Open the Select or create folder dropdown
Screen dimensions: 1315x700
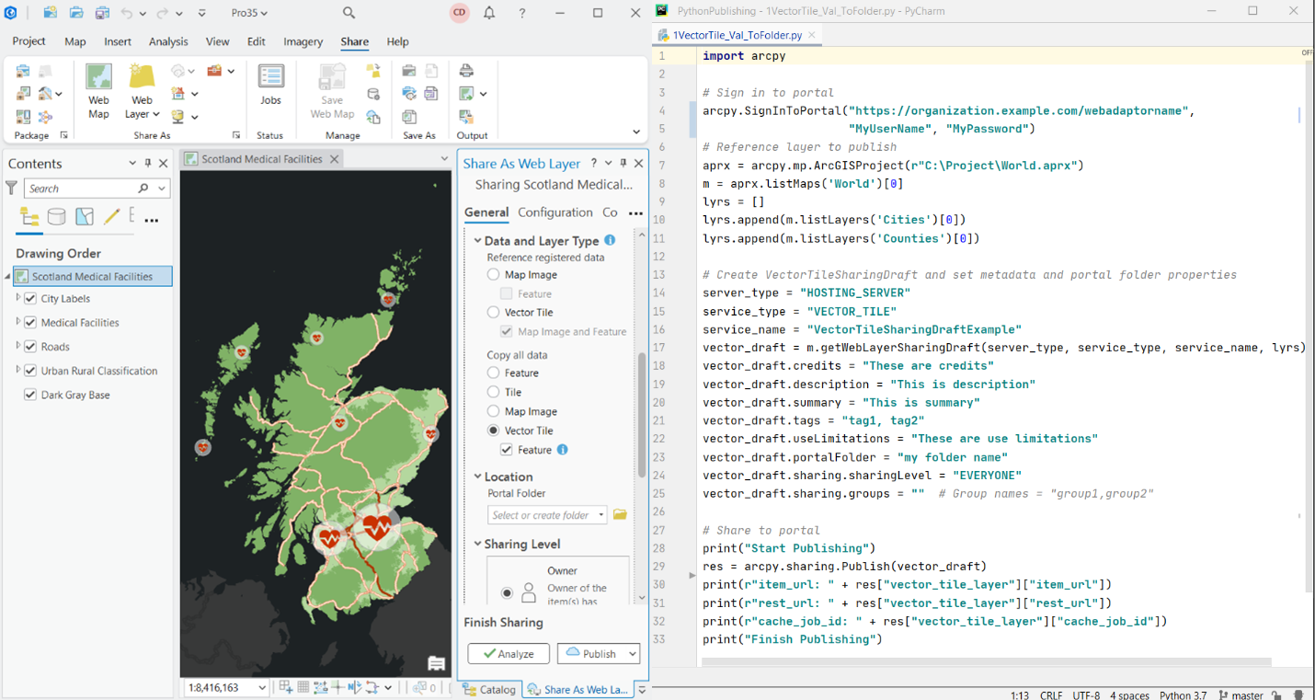pyautogui.click(x=602, y=514)
